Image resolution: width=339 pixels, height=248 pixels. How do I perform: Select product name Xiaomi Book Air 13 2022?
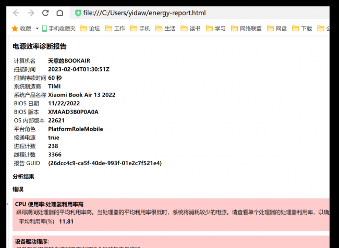(82, 95)
